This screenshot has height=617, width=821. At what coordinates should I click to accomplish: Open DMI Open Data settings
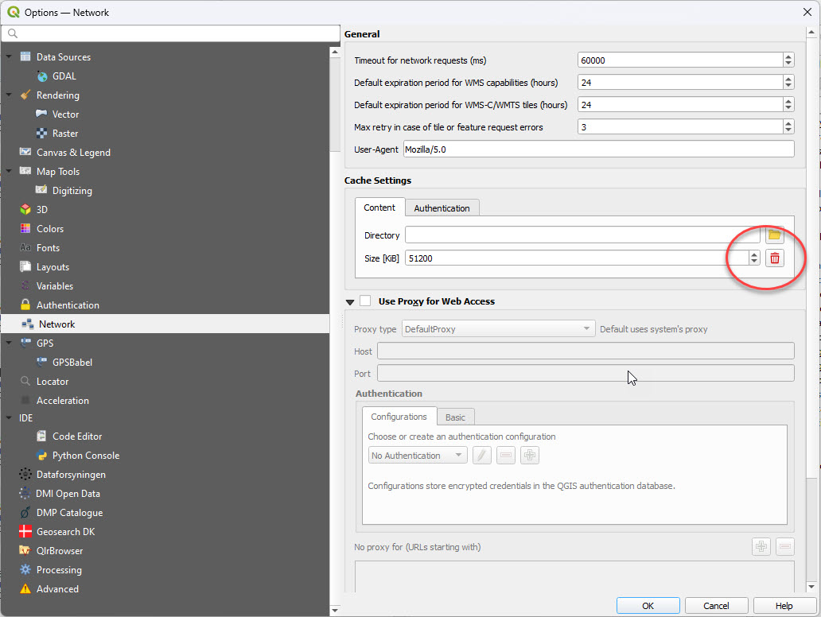point(68,494)
